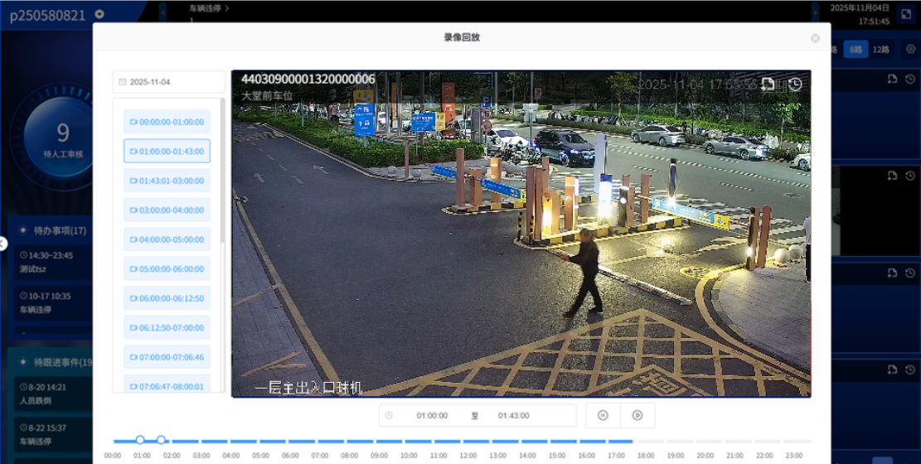Click history icon in first background camera panel
The height and width of the screenshot is (464, 921).
[x=910, y=80]
